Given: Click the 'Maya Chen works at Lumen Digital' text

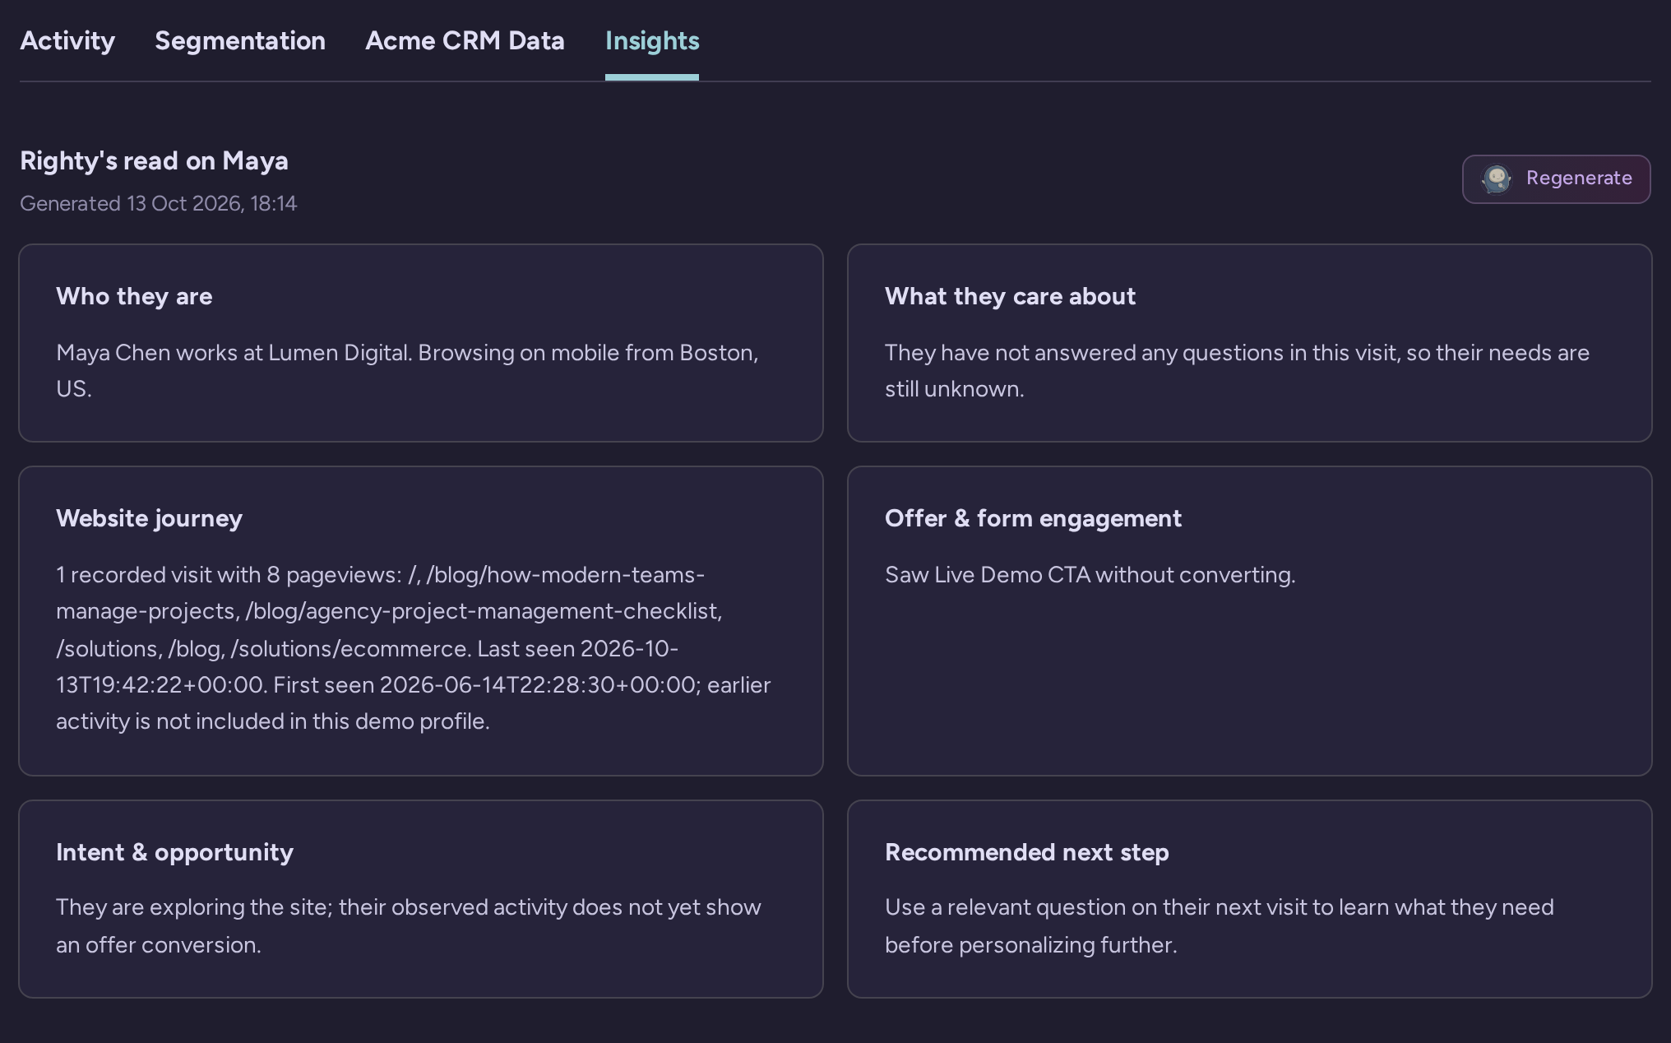Looking at the screenshot, I should coord(234,353).
